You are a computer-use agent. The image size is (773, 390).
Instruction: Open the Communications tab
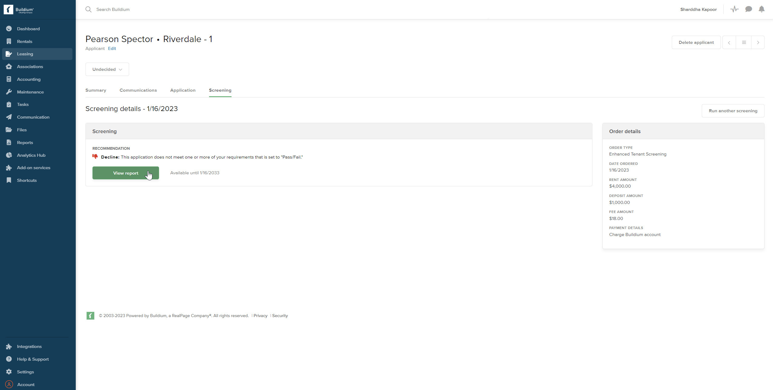tap(138, 90)
